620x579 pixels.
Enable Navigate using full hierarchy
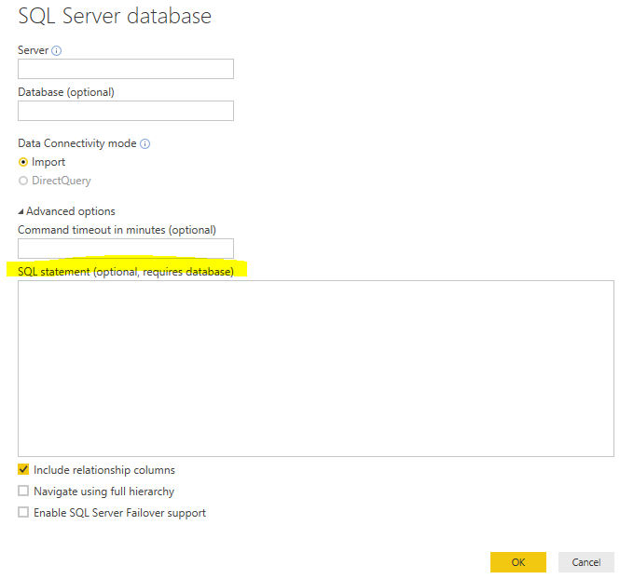click(x=23, y=491)
